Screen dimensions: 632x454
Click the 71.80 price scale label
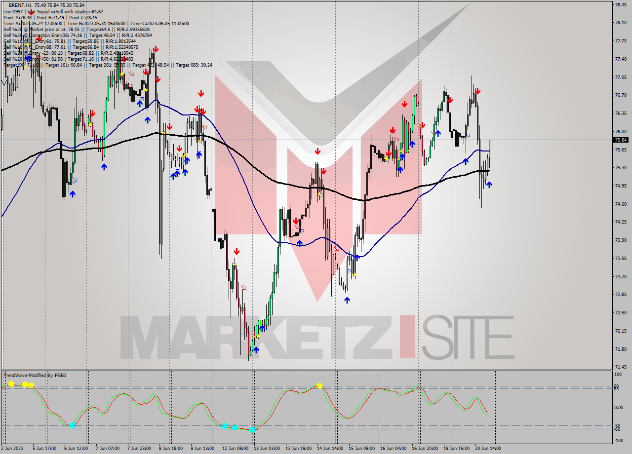621,349
